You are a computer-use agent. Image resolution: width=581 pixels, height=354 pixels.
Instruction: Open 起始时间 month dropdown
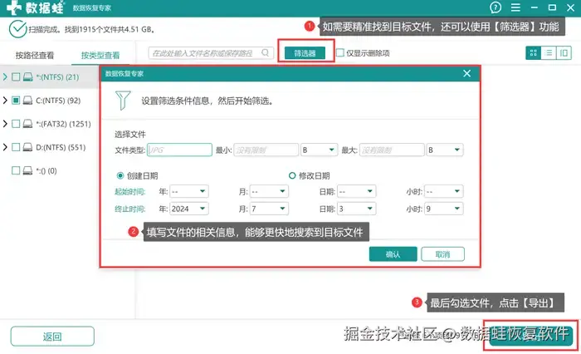point(269,191)
